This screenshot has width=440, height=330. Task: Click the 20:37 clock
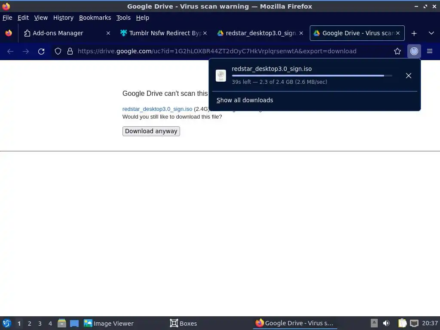click(x=430, y=323)
